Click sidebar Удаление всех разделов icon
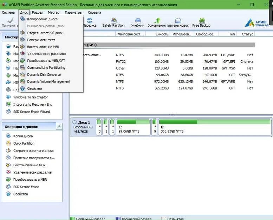The image size is (273, 220). click(x=8, y=172)
